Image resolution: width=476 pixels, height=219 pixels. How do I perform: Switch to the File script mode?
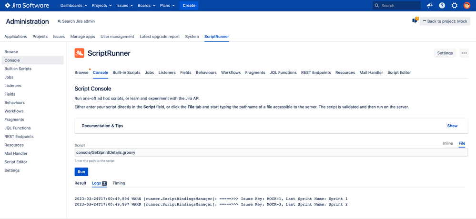pos(462,143)
